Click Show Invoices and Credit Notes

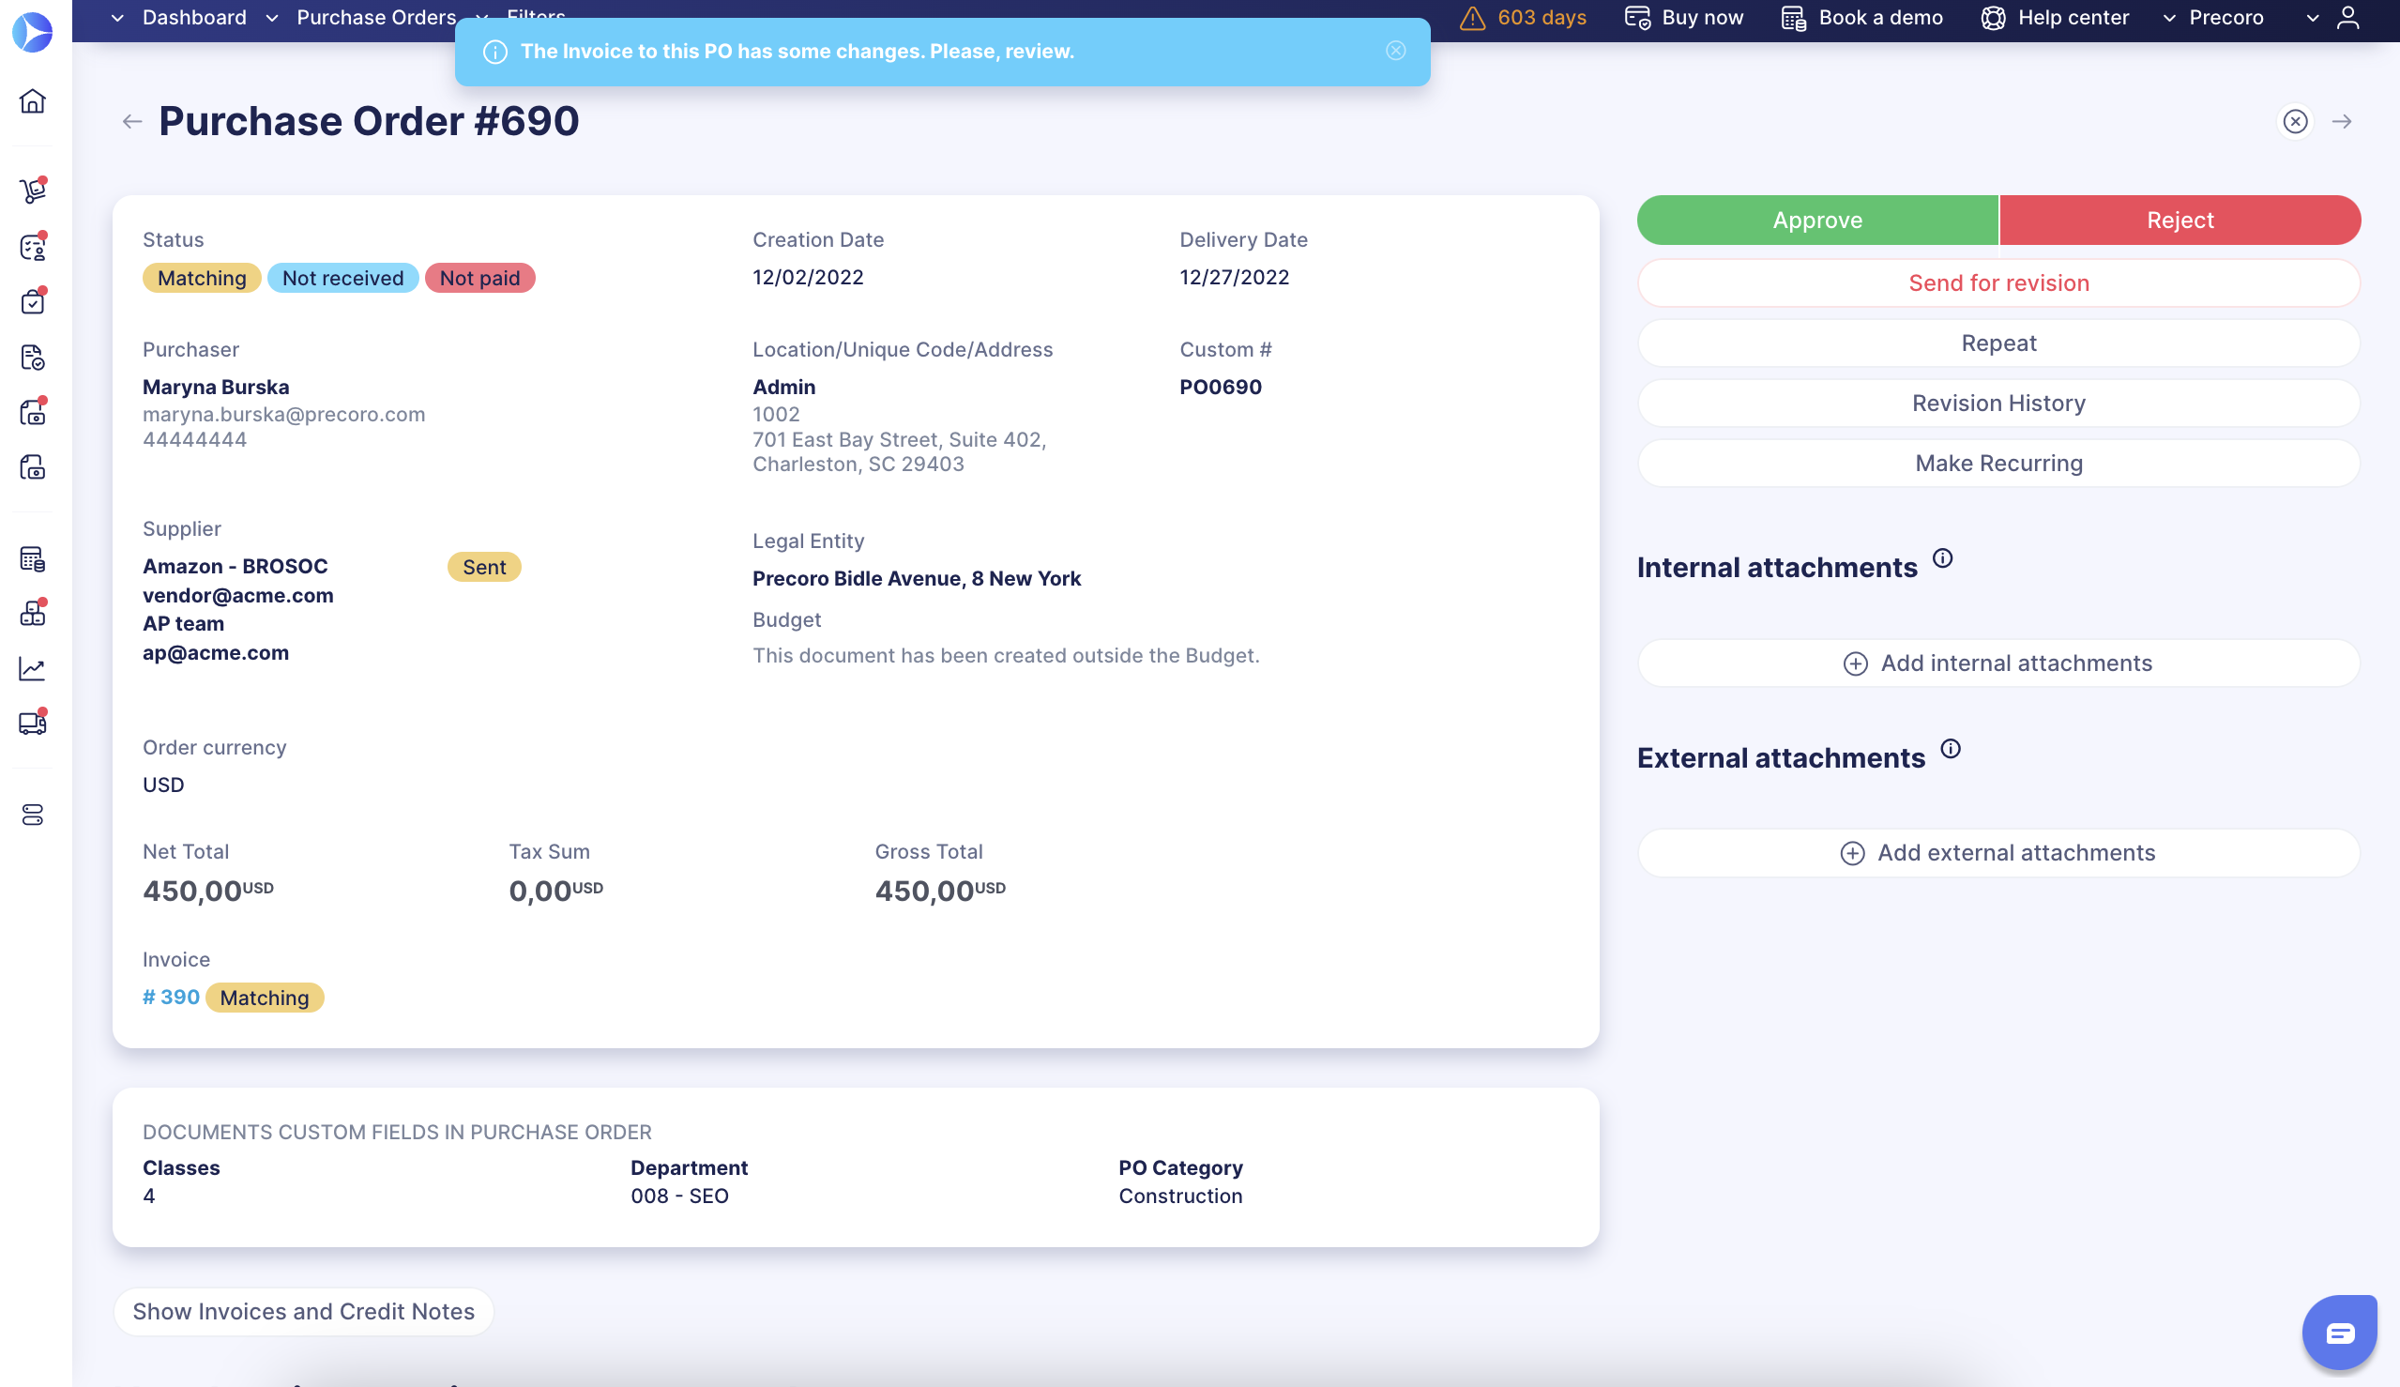click(x=303, y=1311)
